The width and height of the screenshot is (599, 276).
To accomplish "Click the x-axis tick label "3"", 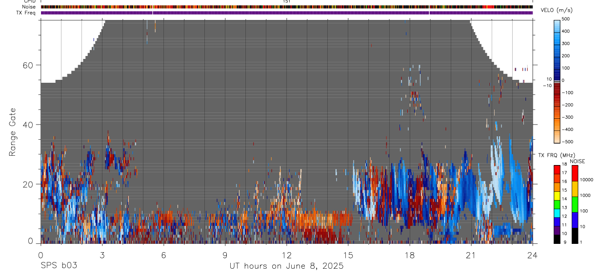I will (x=102, y=255).
